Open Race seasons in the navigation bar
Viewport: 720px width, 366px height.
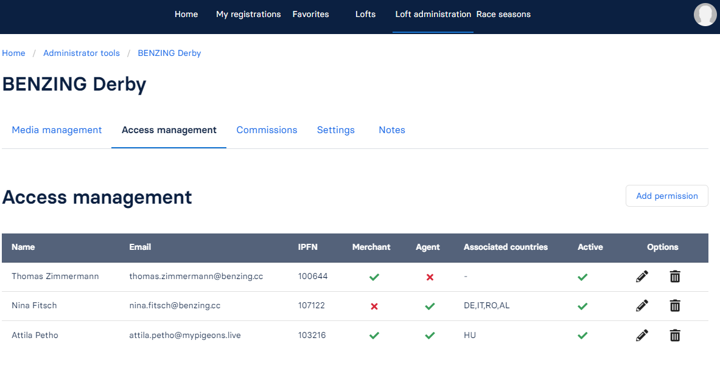tap(503, 14)
